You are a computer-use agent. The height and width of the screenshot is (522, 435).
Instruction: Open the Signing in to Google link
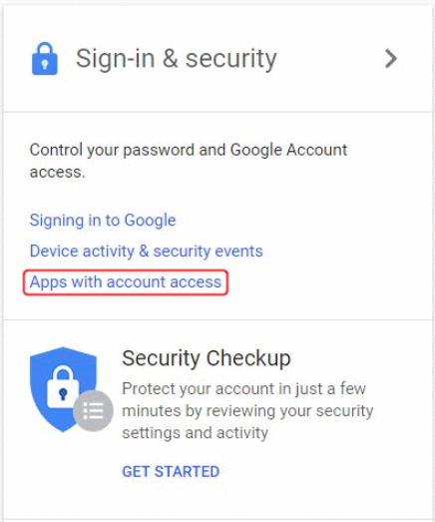[x=103, y=221]
